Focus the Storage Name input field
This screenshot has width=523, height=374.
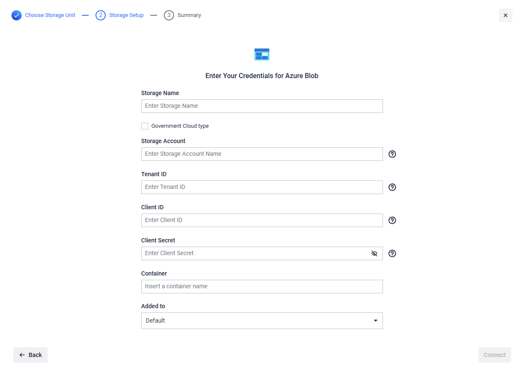262,106
